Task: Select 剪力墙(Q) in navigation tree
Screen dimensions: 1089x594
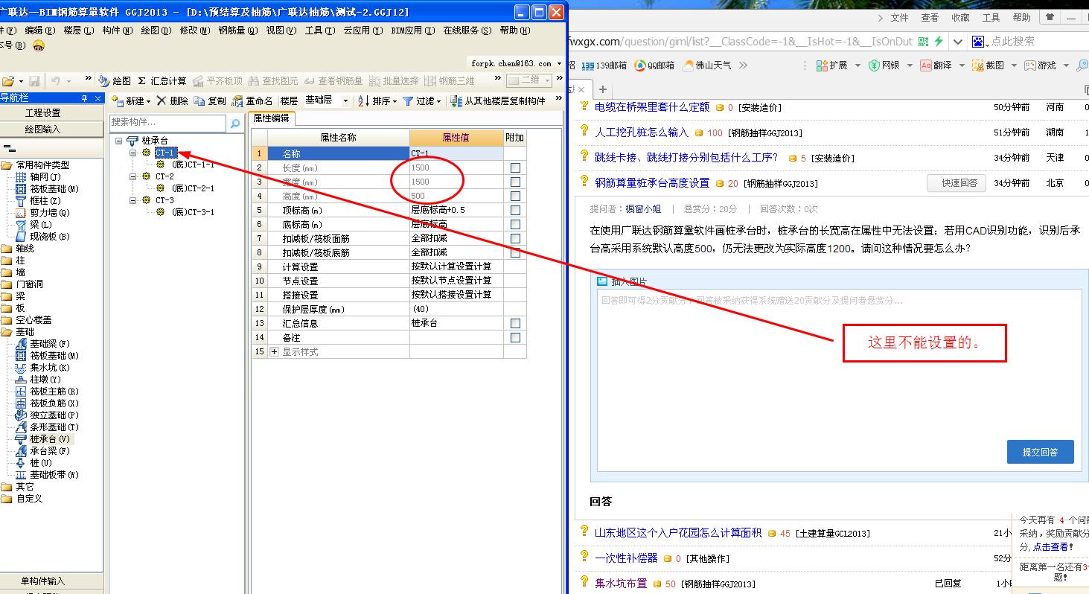Action: [x=50, y=213]
